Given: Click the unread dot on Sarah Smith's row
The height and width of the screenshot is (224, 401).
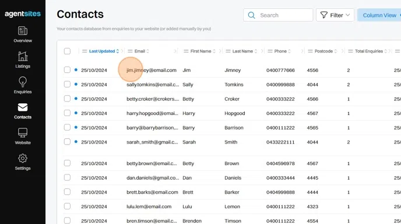Looking at the screenshot, I should [76, 141].
